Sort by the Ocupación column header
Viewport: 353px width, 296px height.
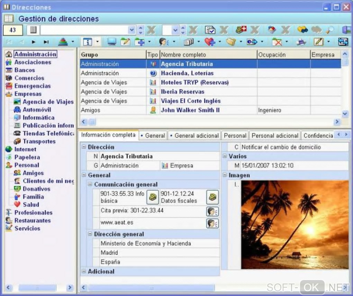pos(284,55)
